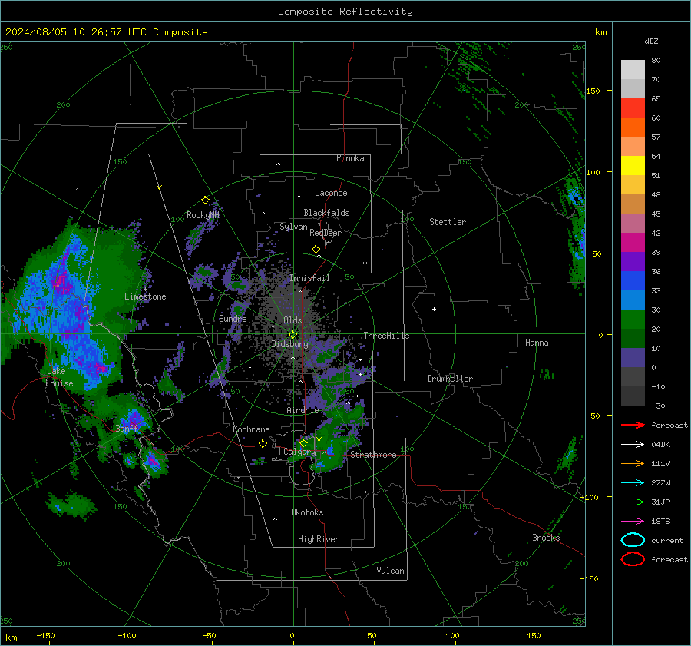691x646 pixels.
Task: Click the Hanna town label
Action: (537, 343)
